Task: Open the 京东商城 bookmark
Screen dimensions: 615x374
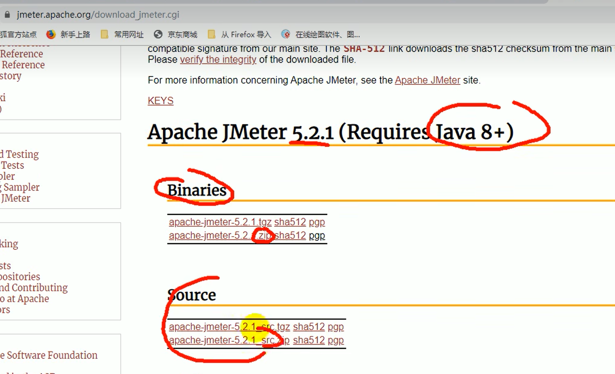Action: pyautogui.click(x=175, y=35)
